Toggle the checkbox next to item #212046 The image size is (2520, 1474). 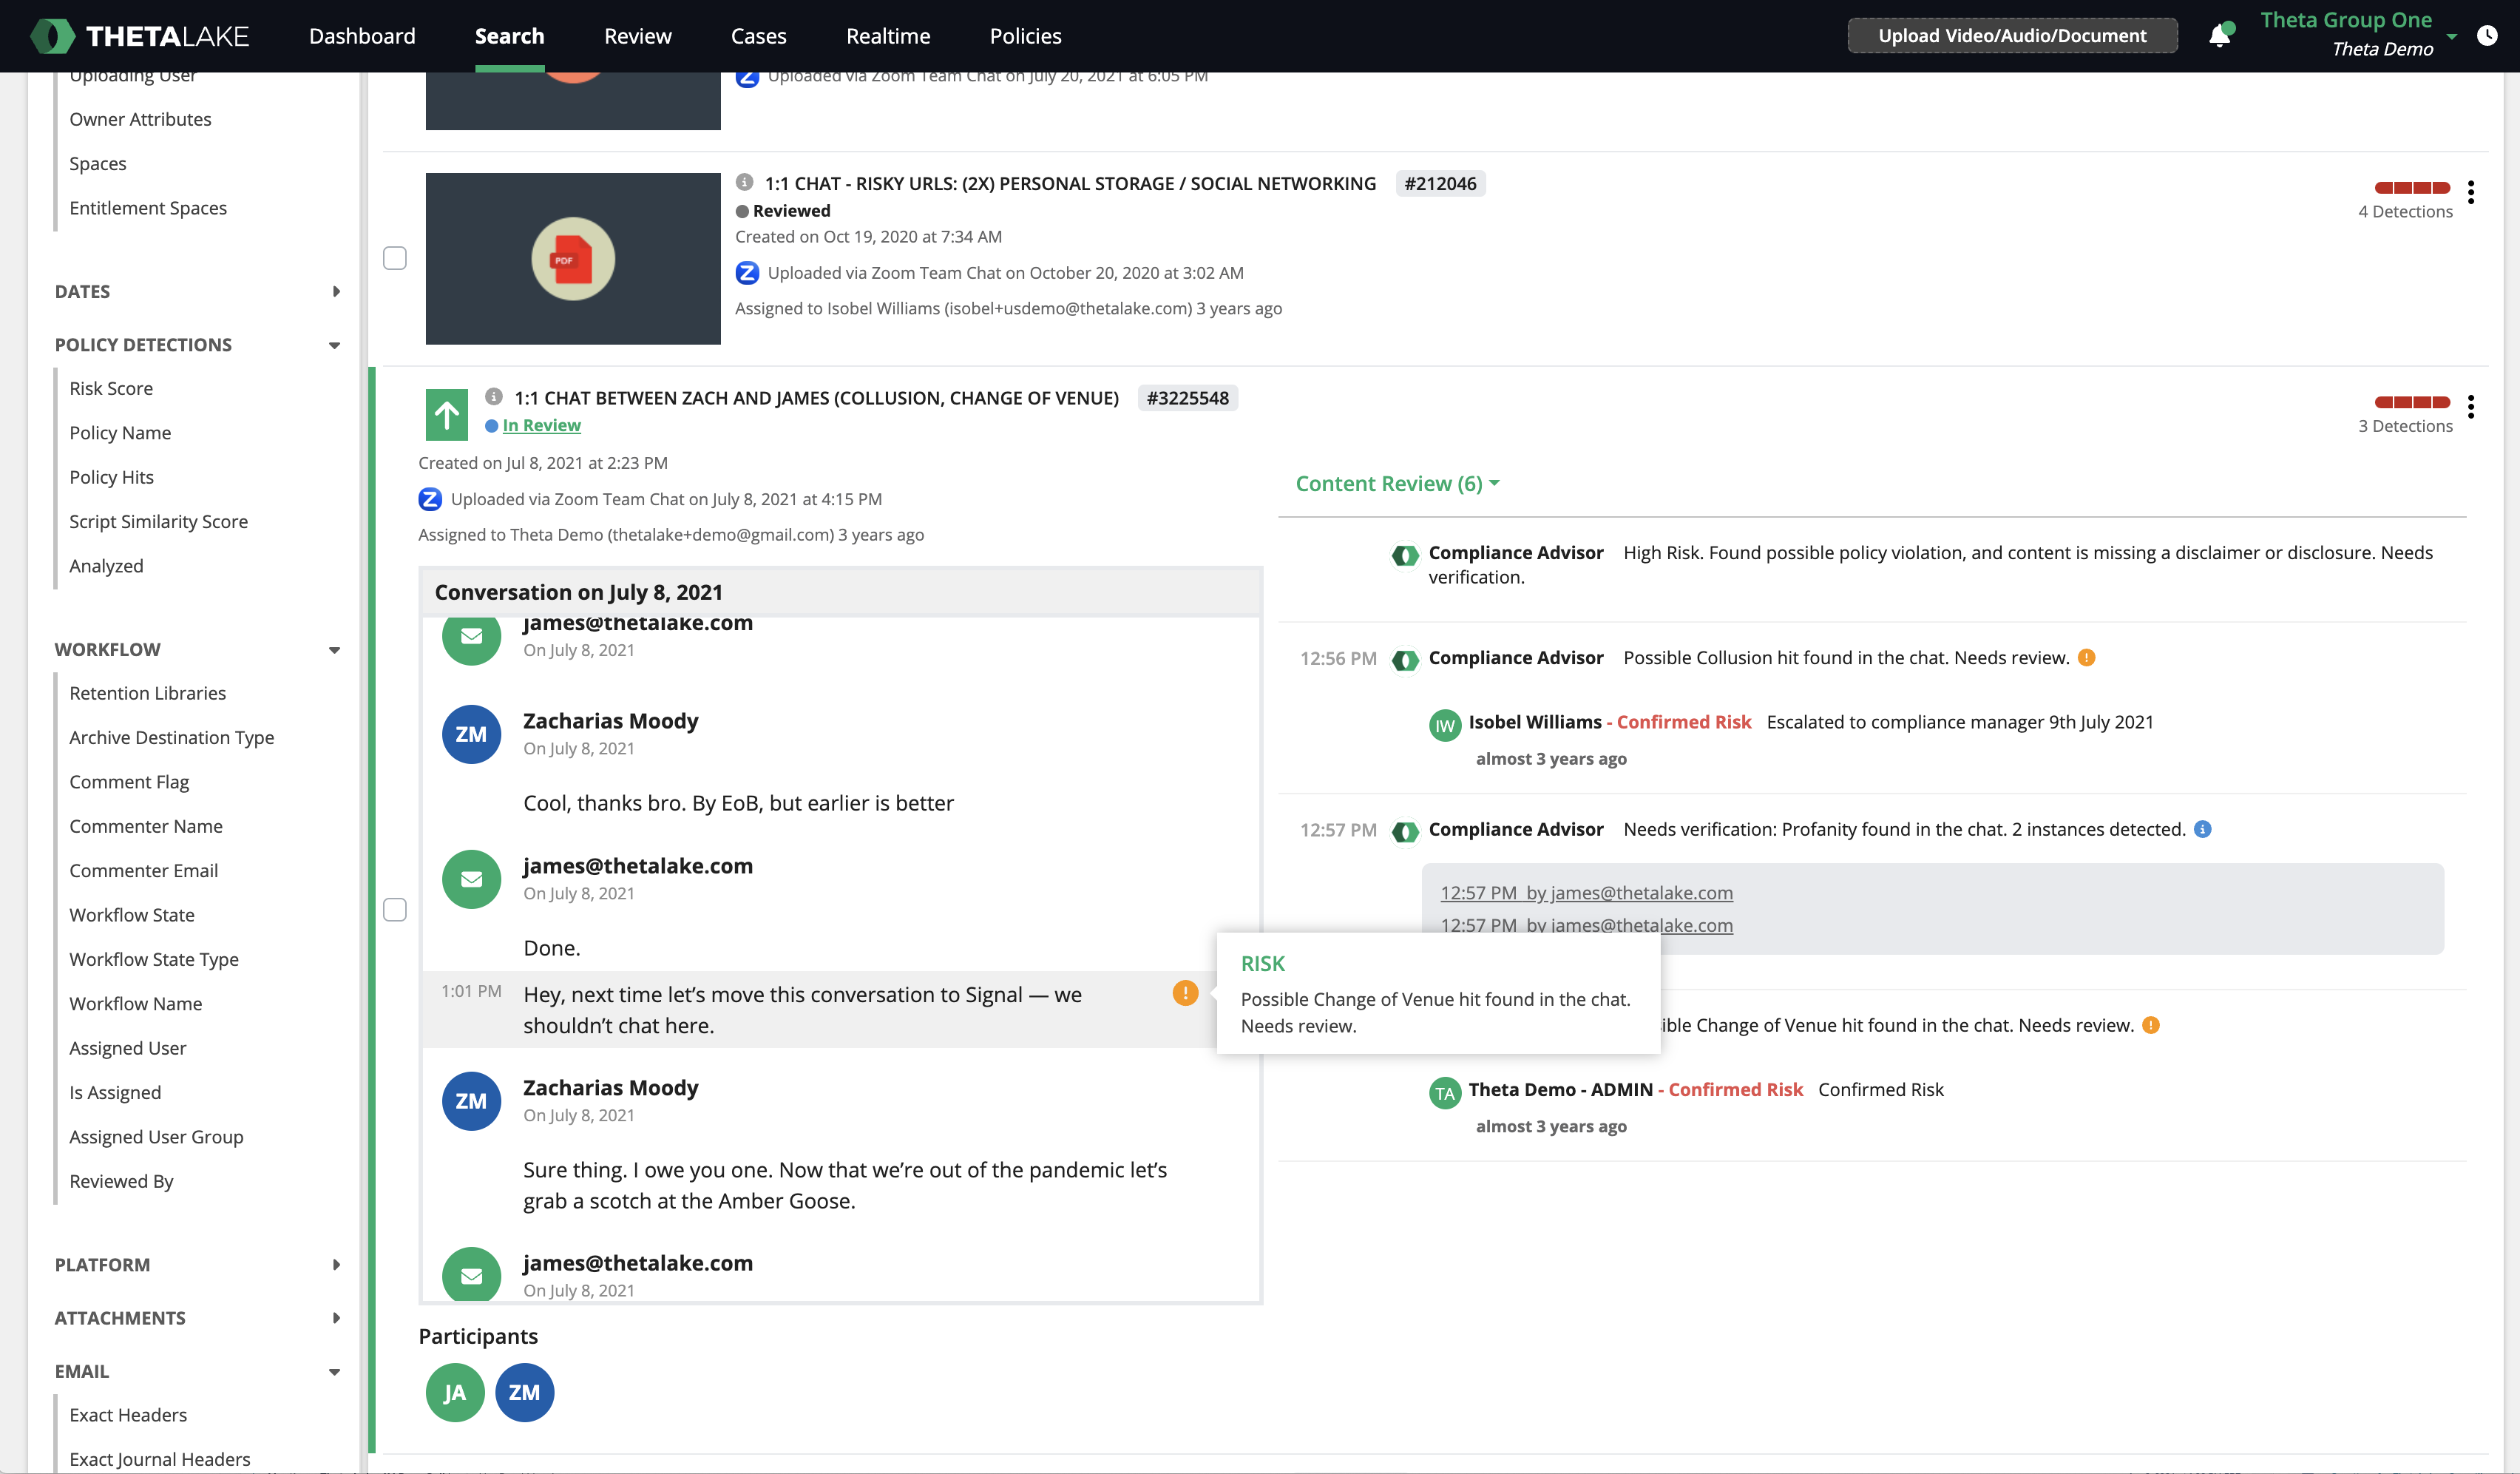(x=395, y=258)
